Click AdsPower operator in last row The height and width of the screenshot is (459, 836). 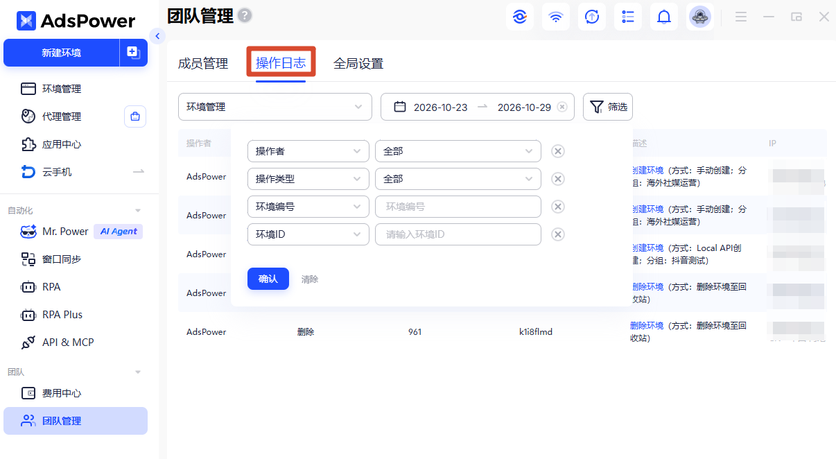point(207,332)
